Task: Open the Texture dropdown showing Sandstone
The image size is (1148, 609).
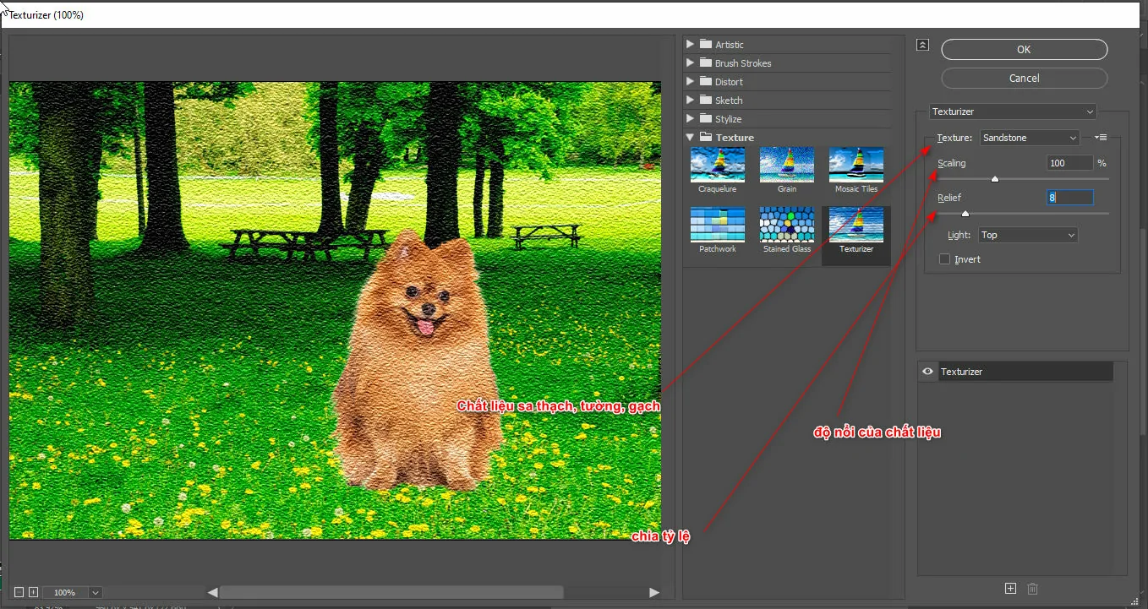Action: pyautogui.click(x=1029, y=137)
